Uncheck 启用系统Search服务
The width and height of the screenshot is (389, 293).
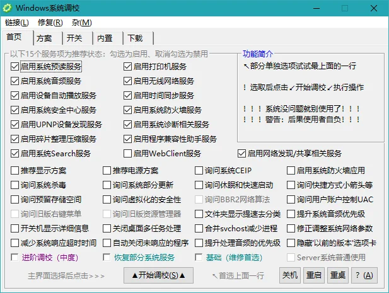pos(15,154)
